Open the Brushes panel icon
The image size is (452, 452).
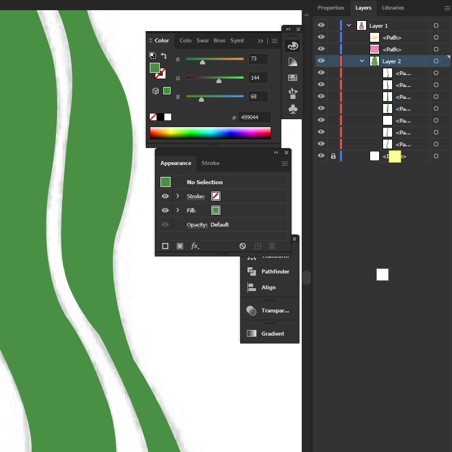click(x=293, y=93)
